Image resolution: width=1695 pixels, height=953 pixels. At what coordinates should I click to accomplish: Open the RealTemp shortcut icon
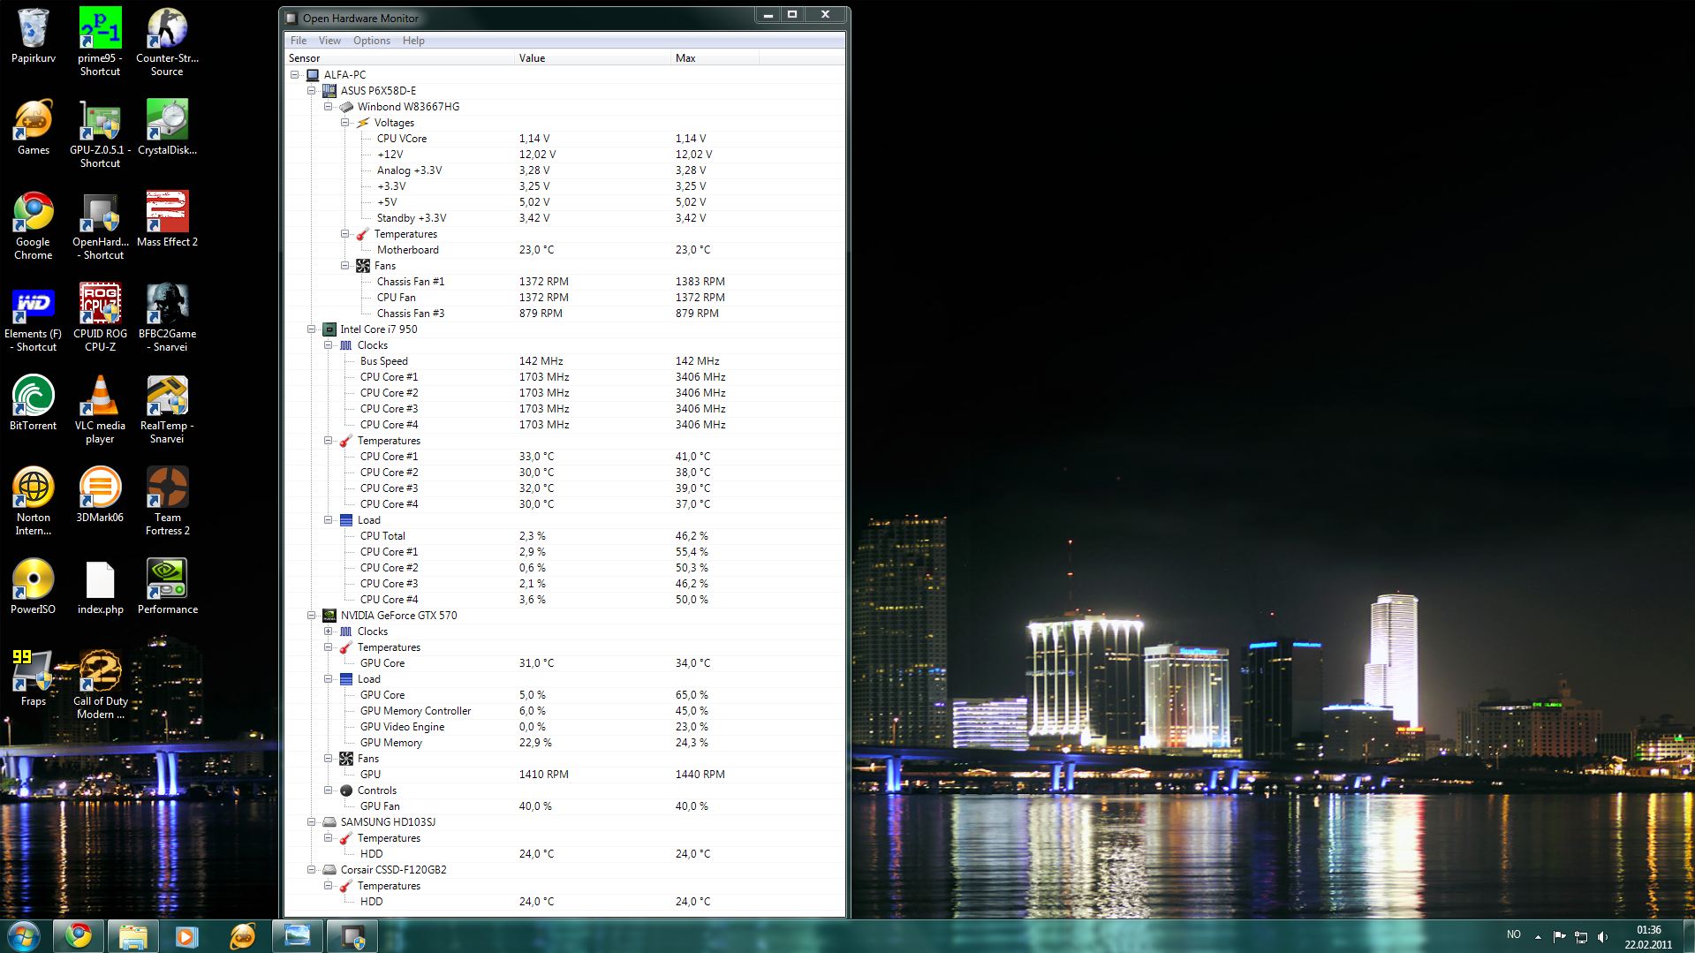point(167,409)
